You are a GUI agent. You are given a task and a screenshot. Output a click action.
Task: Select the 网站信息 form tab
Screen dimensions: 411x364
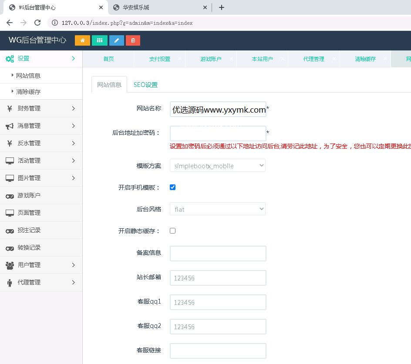pyautogui.click(x=109, y=85)
